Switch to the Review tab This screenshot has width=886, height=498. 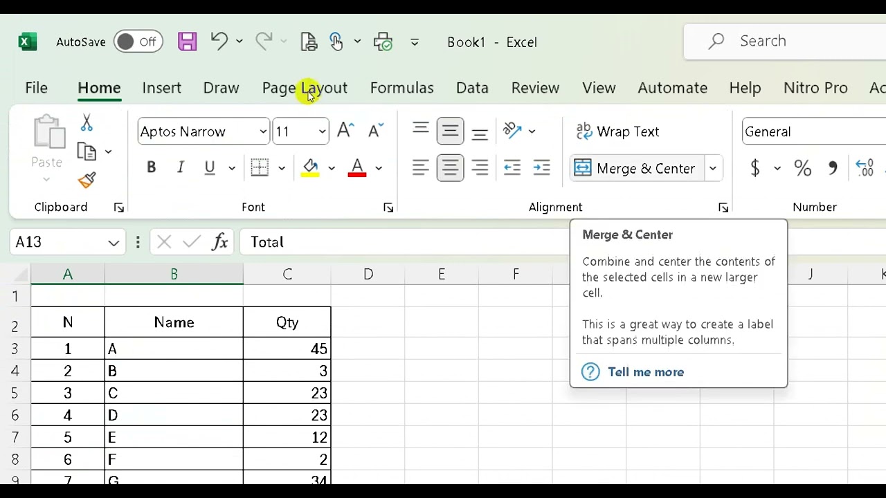(x=535, y=88)
